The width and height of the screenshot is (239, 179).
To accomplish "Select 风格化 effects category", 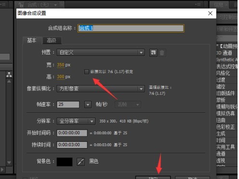I will 223,73.
